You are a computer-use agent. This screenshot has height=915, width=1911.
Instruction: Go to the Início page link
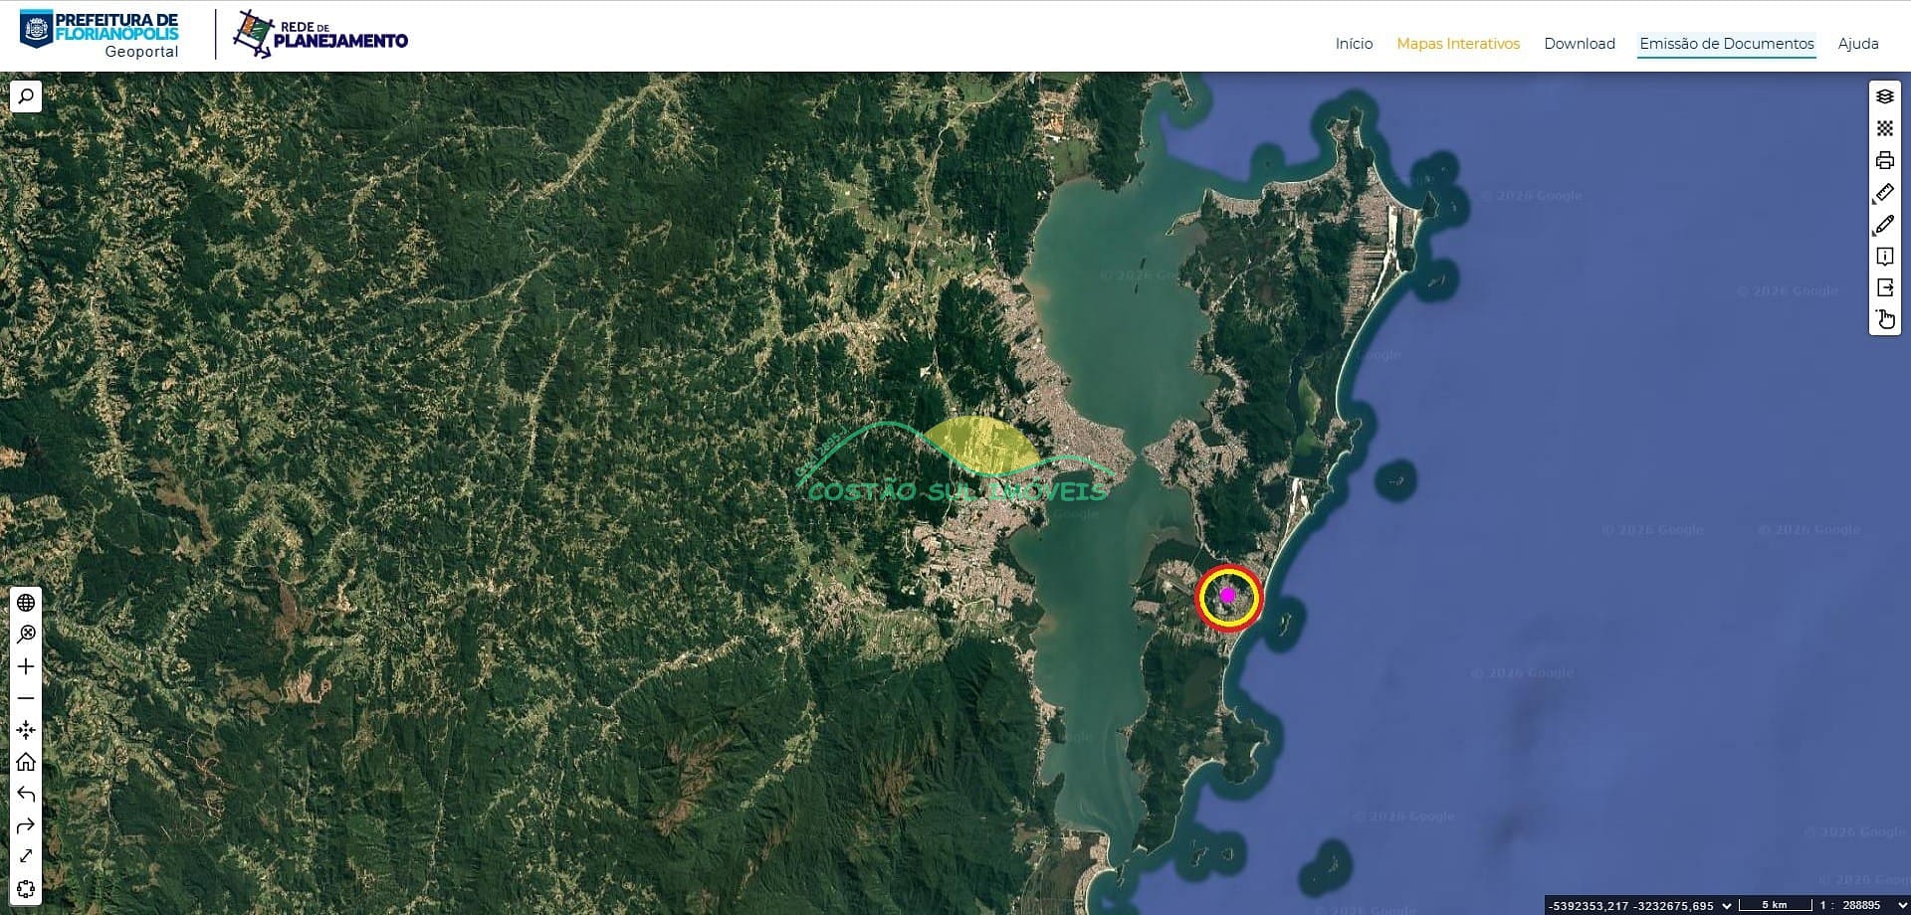[x=1354, y=44]
